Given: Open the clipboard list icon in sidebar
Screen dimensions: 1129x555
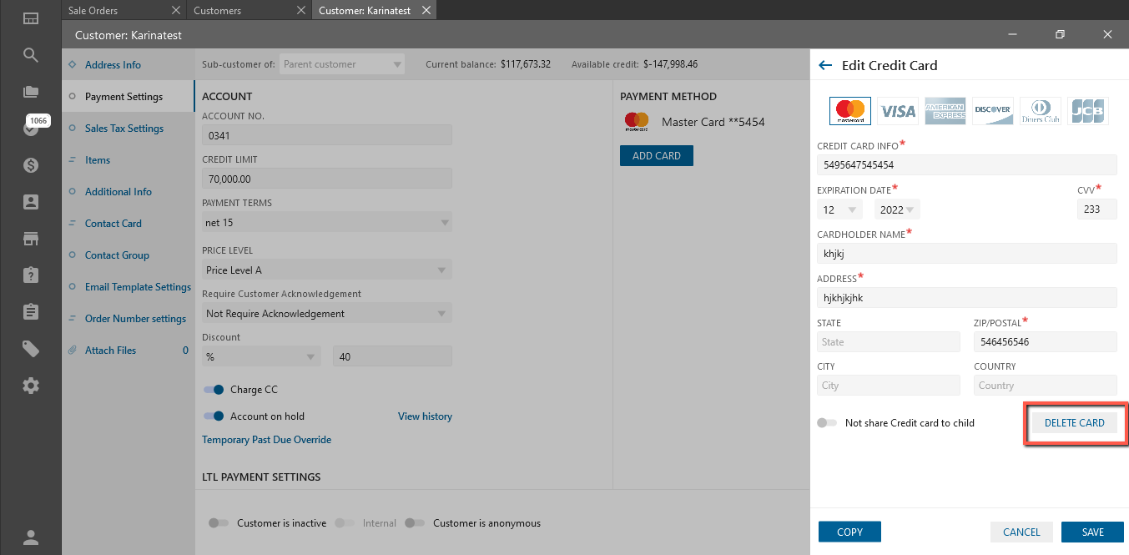Looking at the screenshot, I should 30,312.
